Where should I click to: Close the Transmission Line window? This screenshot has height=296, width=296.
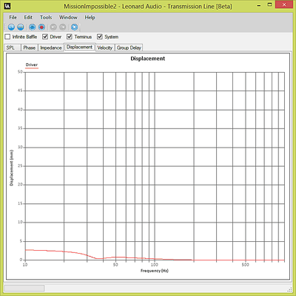click(284, 4)
